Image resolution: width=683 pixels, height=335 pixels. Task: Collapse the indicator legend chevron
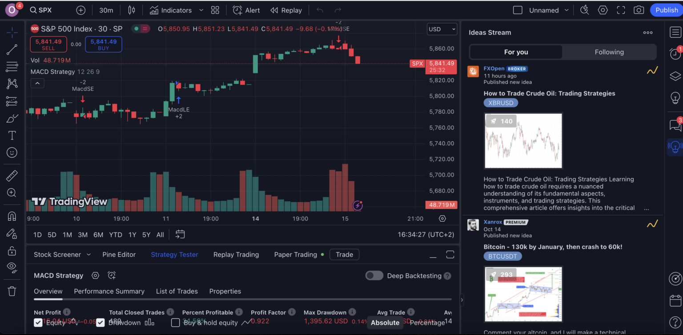pos(37,83)
